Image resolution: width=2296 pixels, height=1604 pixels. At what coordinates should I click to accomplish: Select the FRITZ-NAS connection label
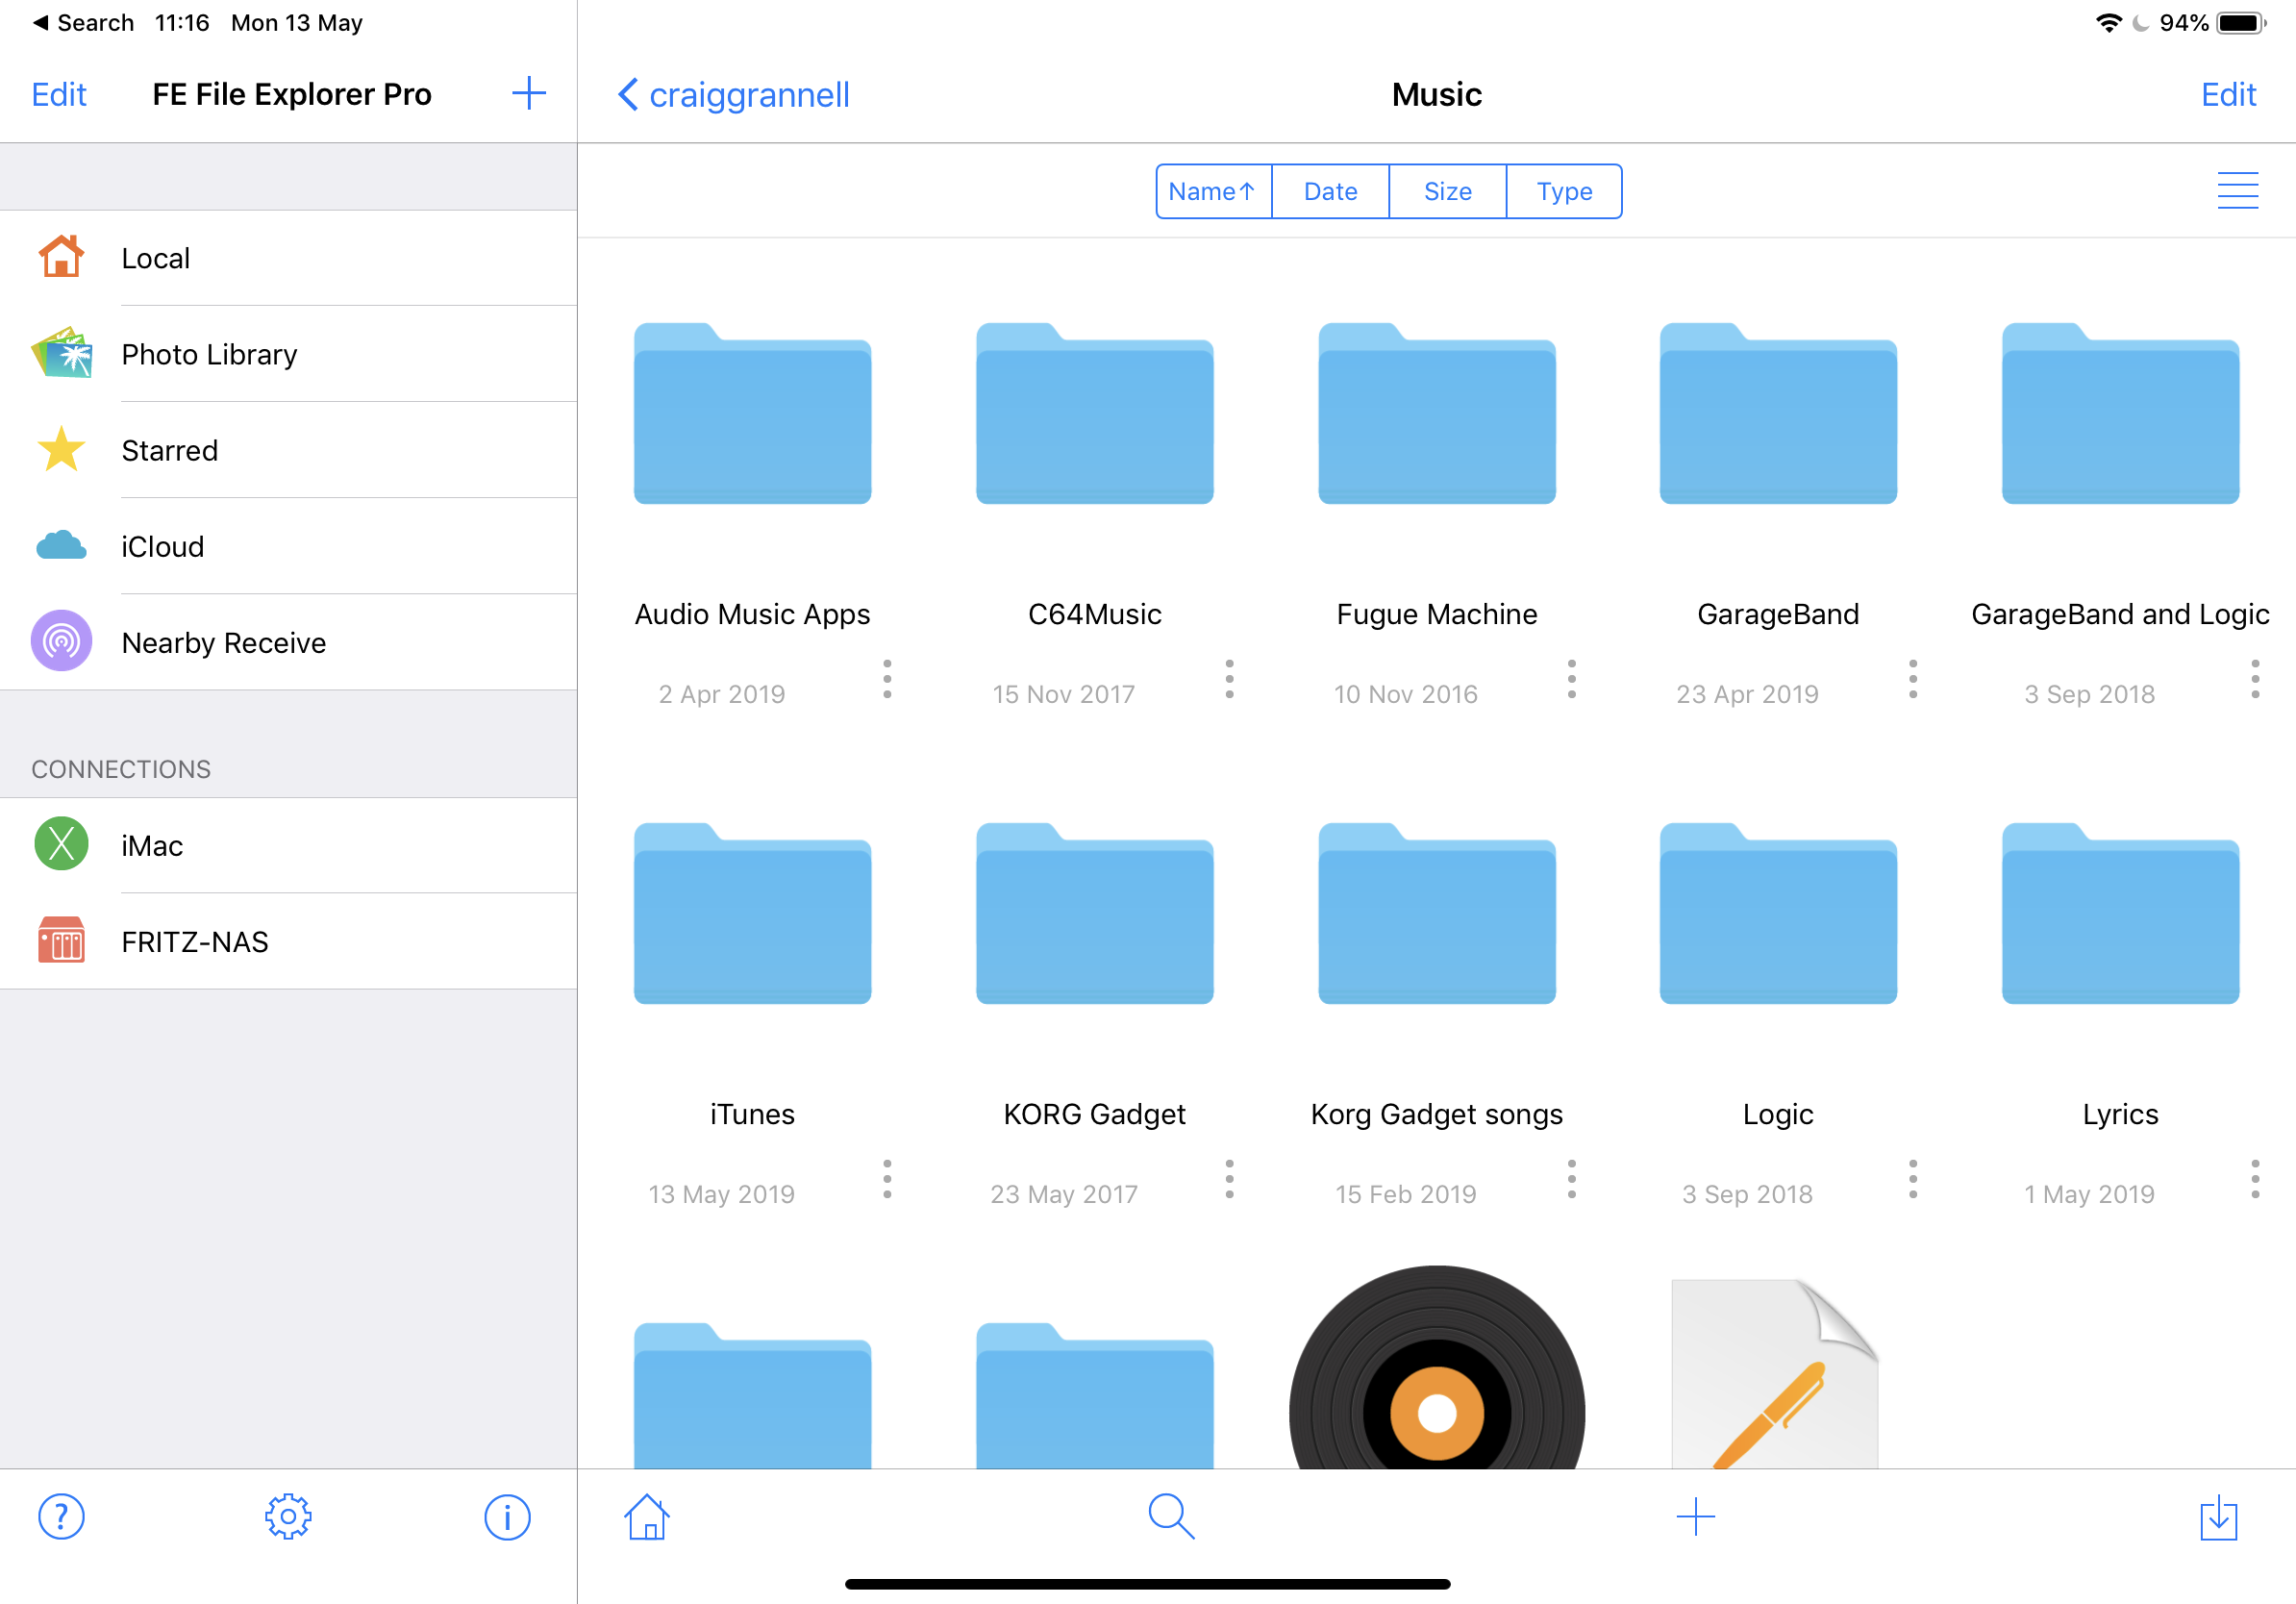point(195,941)
